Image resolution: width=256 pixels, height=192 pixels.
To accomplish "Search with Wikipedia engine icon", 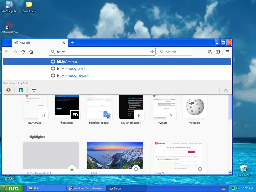I will point(34,90).
